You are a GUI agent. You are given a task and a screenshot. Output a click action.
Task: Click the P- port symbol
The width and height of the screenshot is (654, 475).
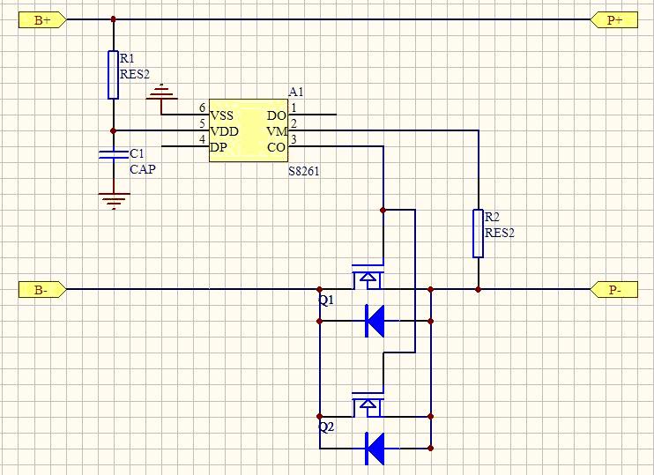pyautogui.click(x=613, y=289)
